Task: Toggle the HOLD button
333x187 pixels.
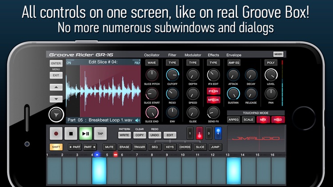Action: 278,120
